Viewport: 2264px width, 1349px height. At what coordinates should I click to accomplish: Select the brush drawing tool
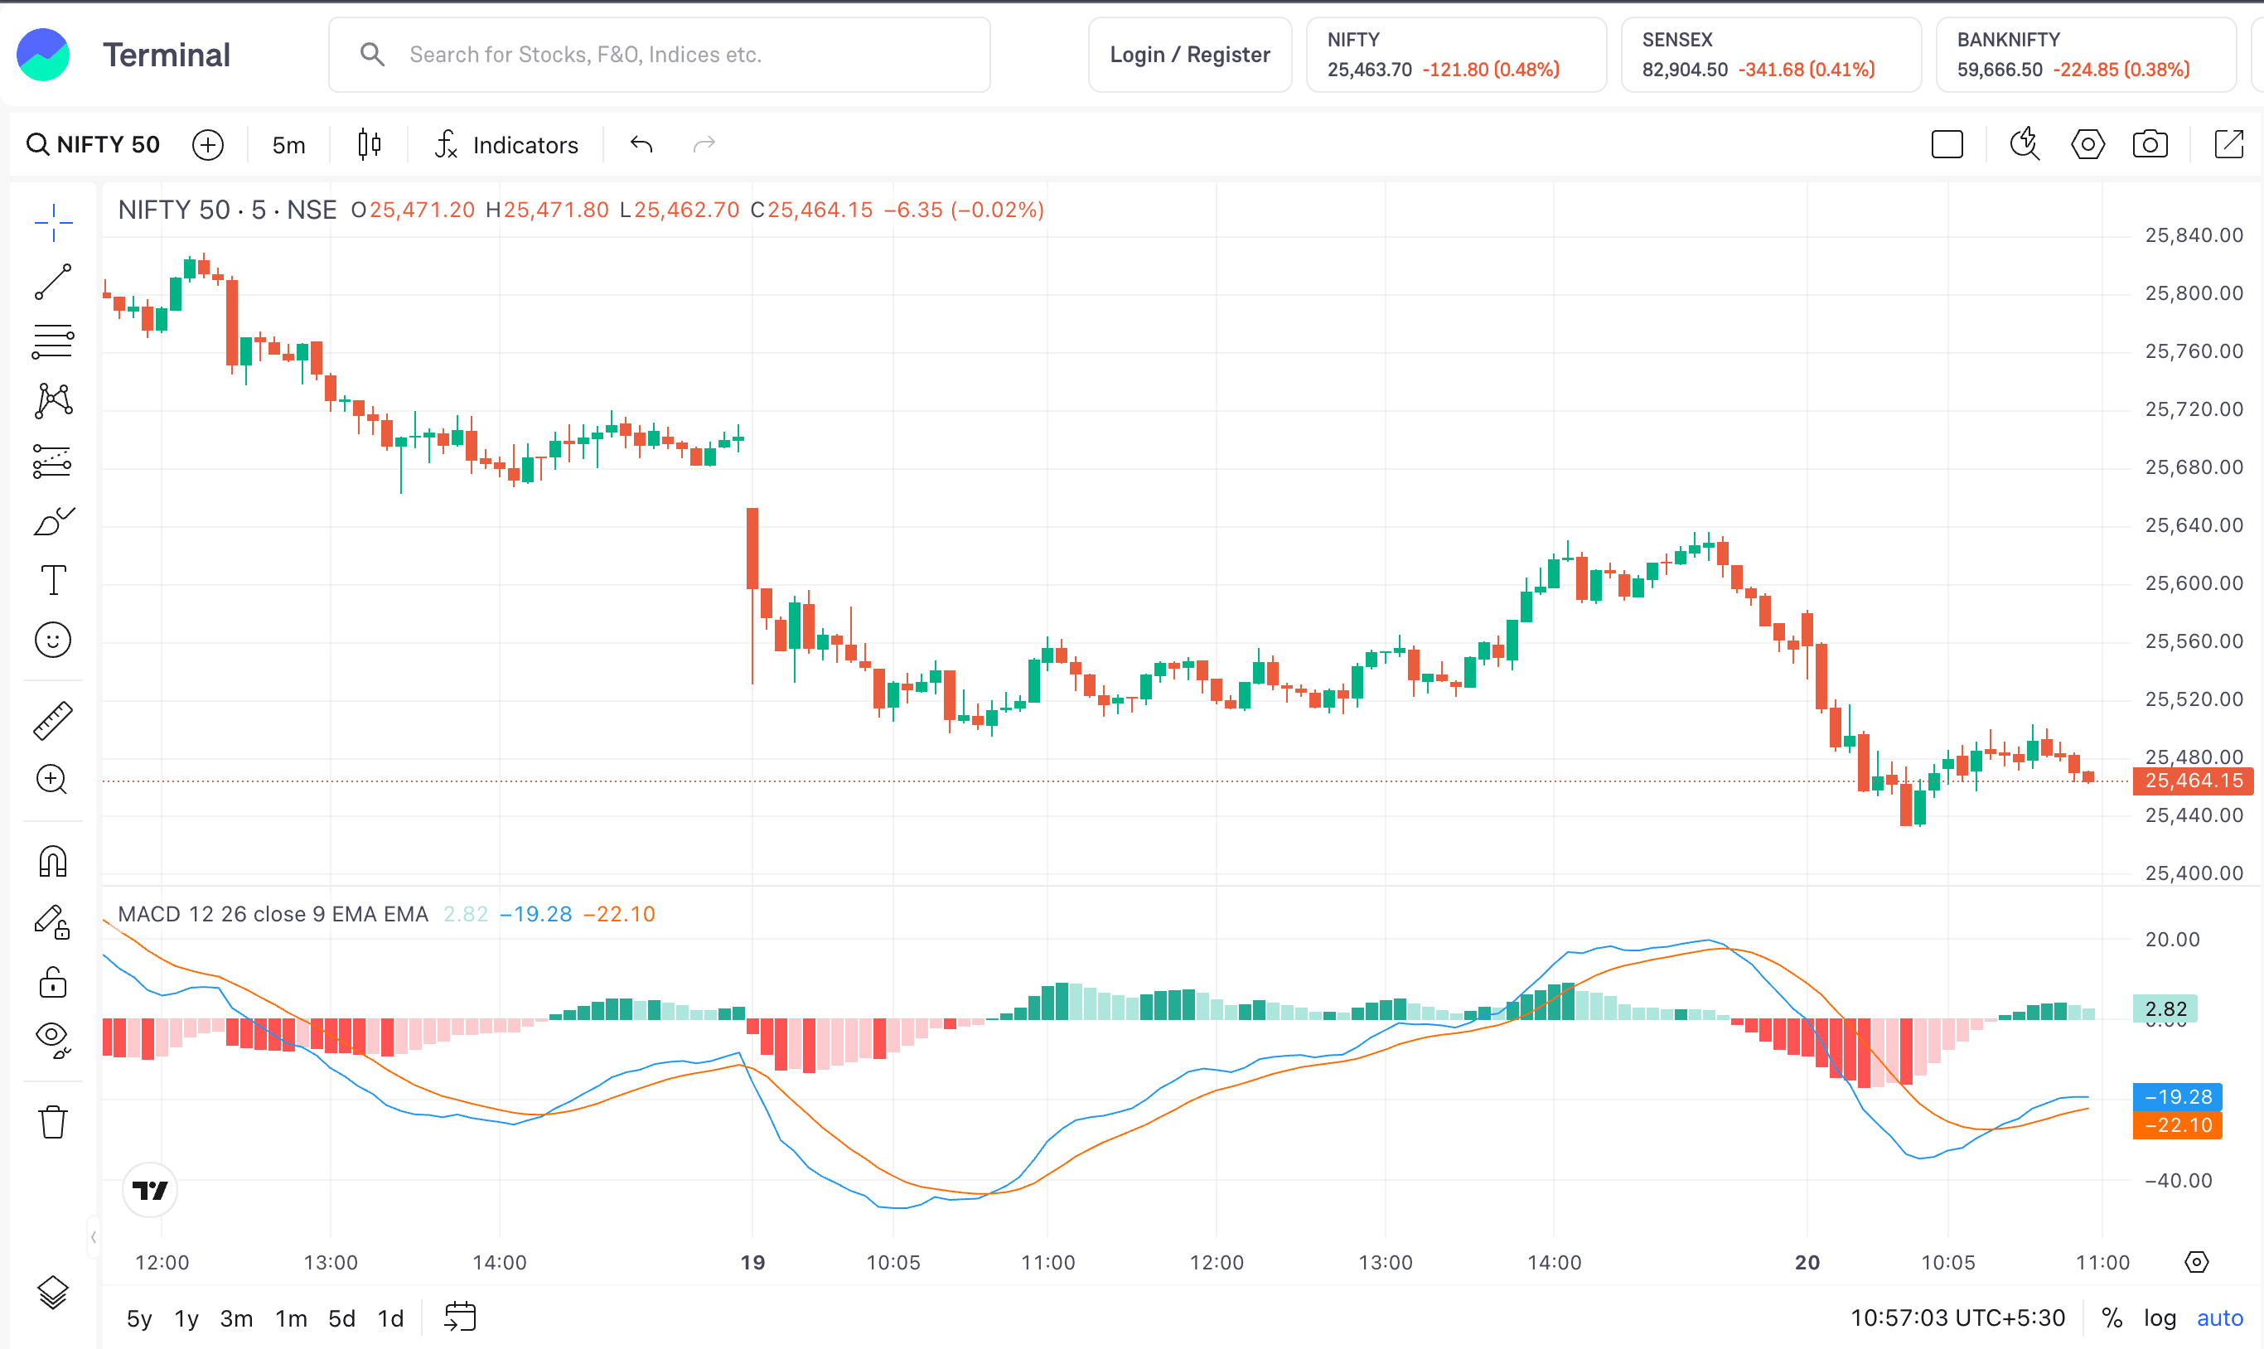[x=53, y=522]
